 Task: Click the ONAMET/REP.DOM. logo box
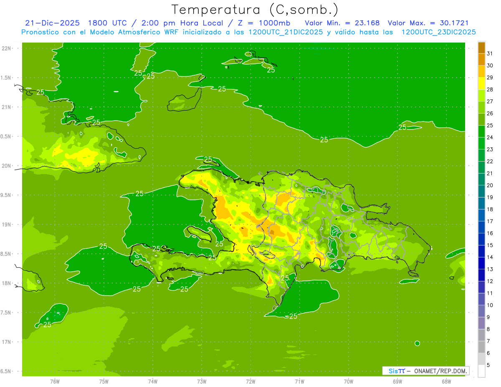click(425, 371)
